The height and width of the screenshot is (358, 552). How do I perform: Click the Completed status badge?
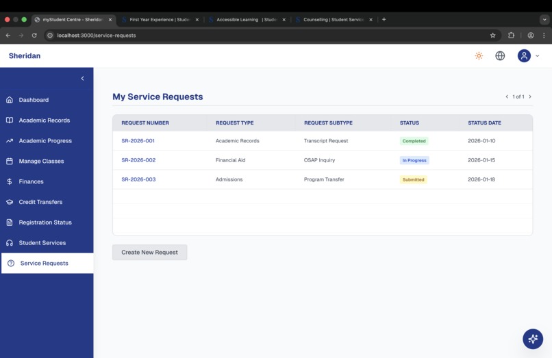coord(414,141)
